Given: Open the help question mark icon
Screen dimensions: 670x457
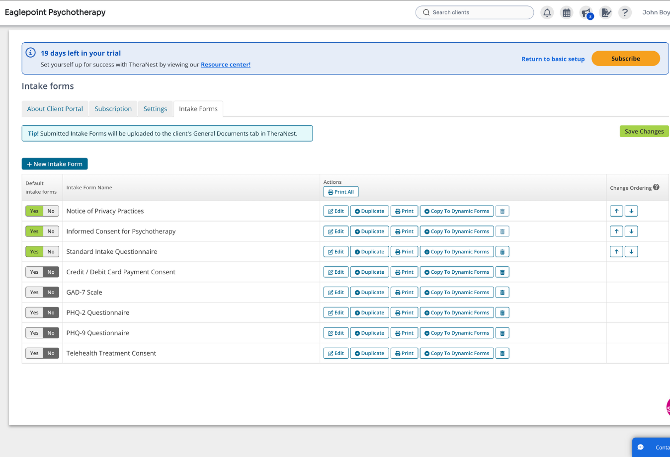Looking at the screenshot, I should 625,12.
